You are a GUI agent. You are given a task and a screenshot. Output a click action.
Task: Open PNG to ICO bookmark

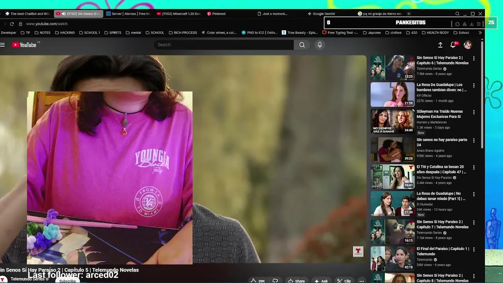click(259, 33)
